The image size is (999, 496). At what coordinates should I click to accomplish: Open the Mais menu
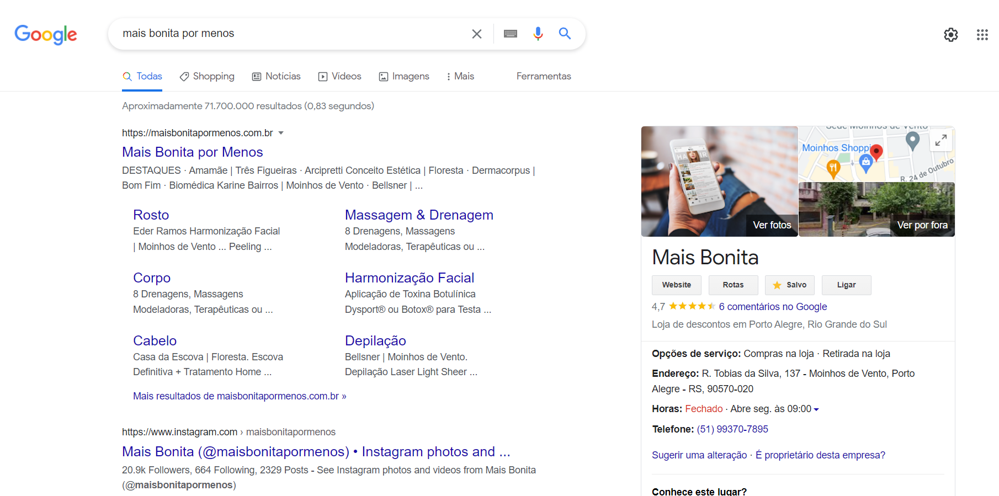click(x=460, y=76)
